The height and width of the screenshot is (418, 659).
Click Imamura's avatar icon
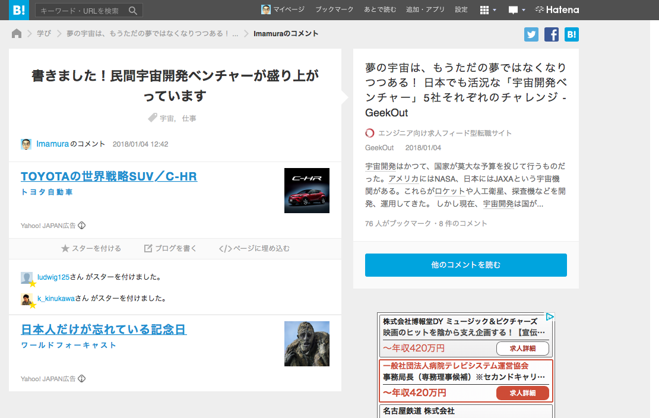[26, 144]
